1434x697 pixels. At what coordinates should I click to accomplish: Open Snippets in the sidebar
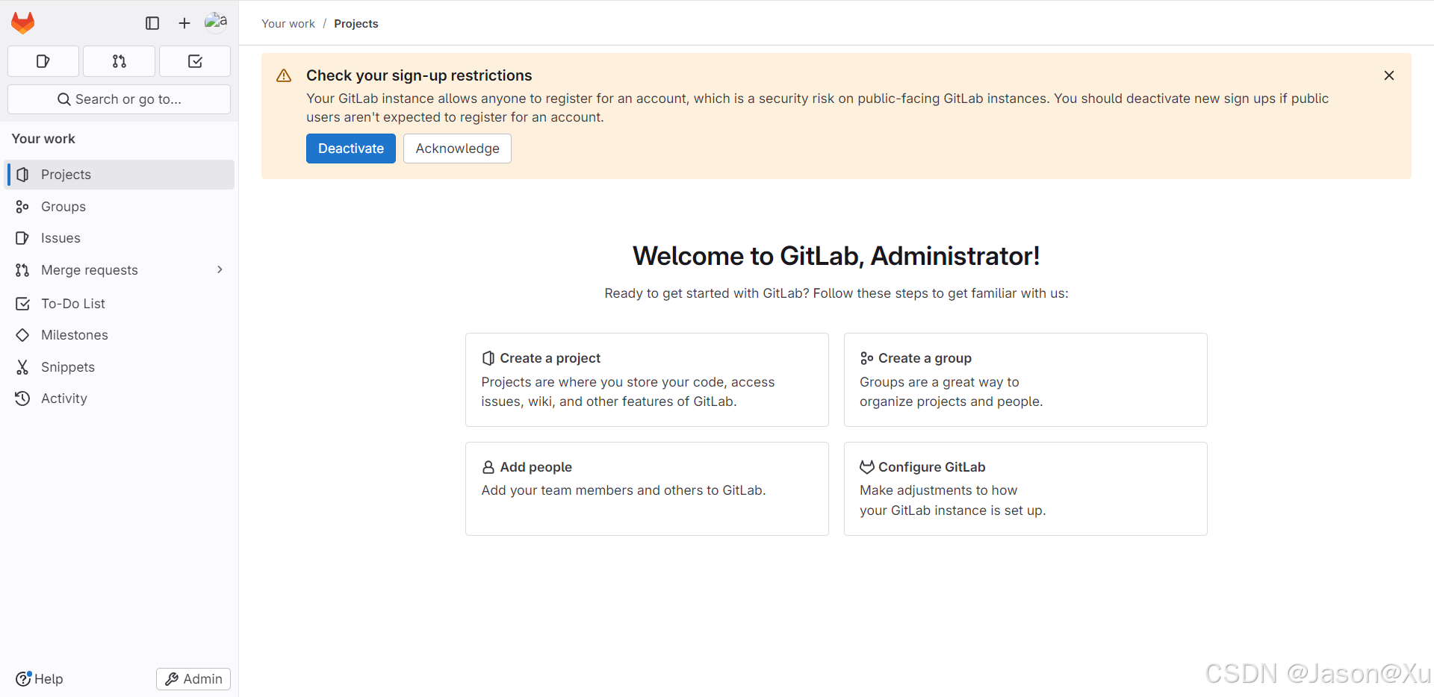[x=119, y=367]
